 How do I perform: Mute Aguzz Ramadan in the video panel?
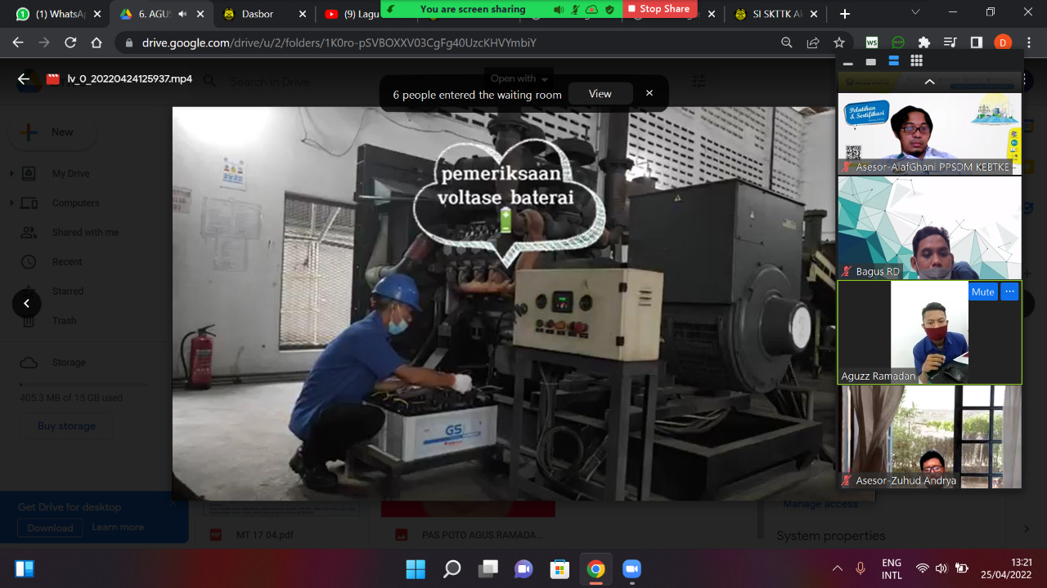982,292
